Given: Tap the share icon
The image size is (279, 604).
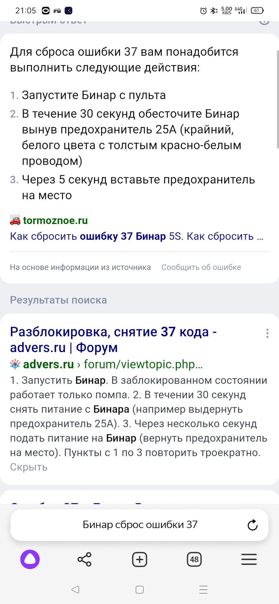Looking at the screenshot, I should pos(84,559).
